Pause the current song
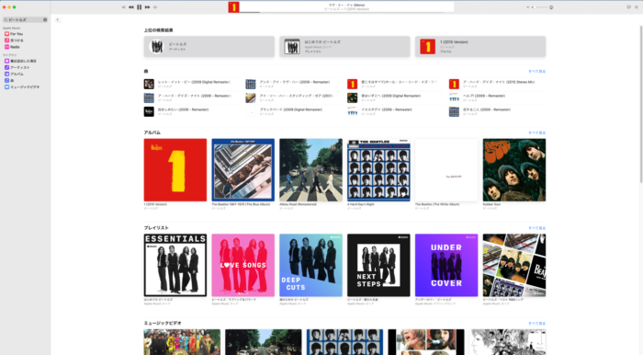The image size is (643, 355). pyautogui.click(x=140, y=7)
